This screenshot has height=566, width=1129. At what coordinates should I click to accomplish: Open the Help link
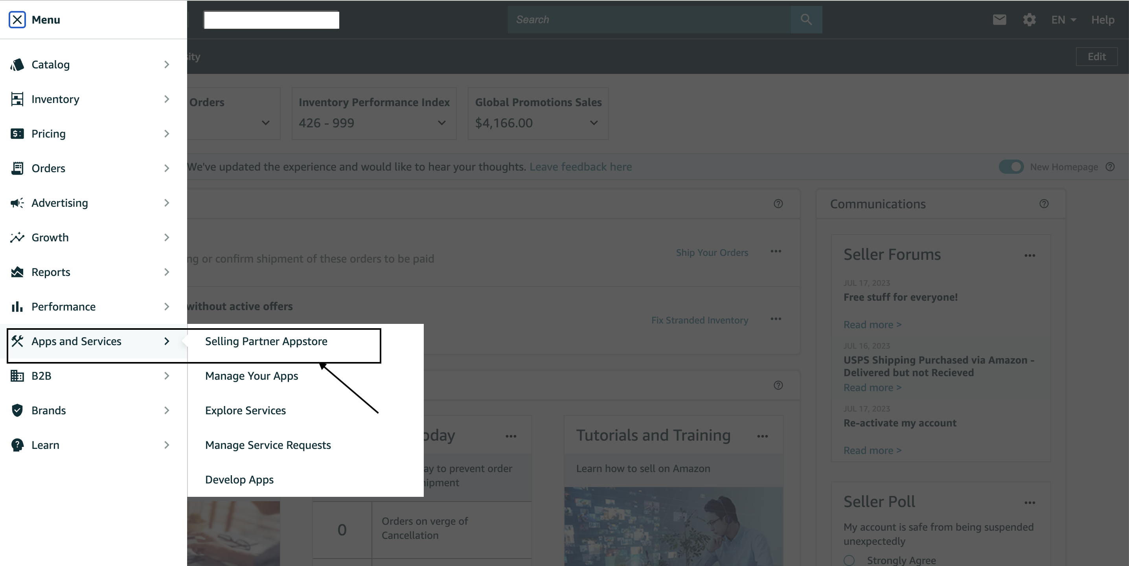point(1103,20)
